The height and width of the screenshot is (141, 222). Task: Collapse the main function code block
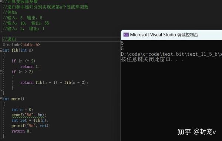click(x=1, y=99)
